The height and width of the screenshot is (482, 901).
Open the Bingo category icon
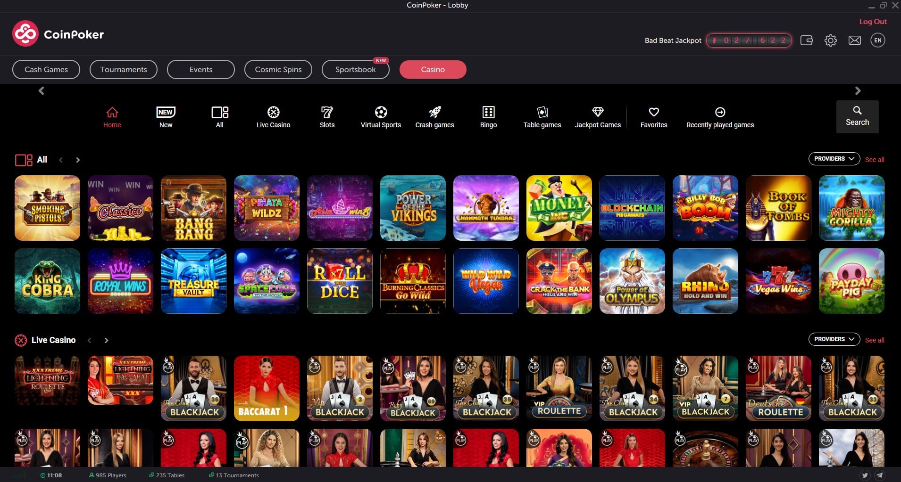[488, 112]
